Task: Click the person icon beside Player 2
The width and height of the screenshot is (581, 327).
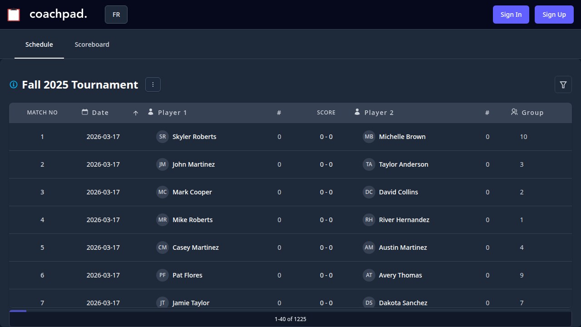Action: pos(357,112)
